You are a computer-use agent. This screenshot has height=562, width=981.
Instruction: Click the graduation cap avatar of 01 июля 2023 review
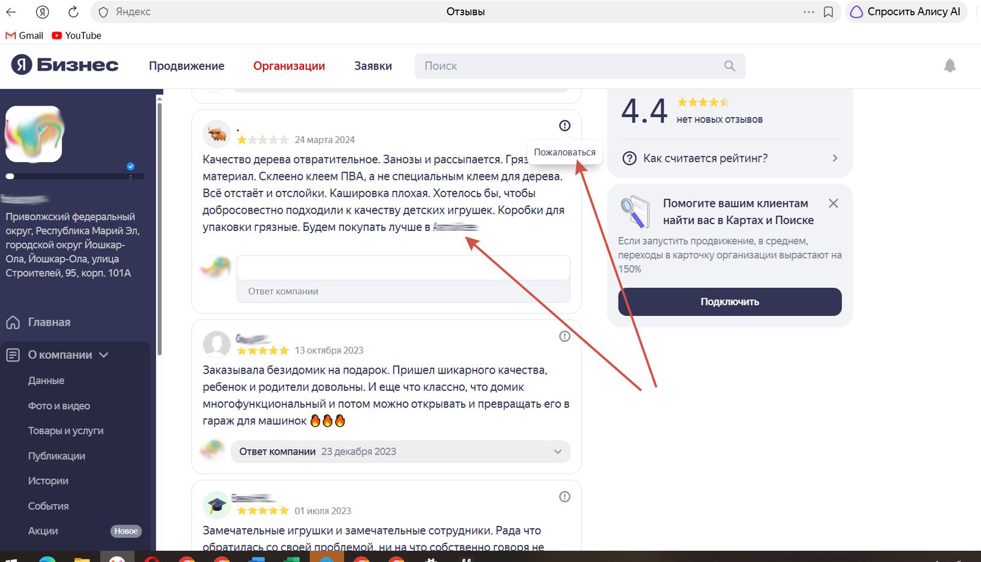(x=217, y=505)
